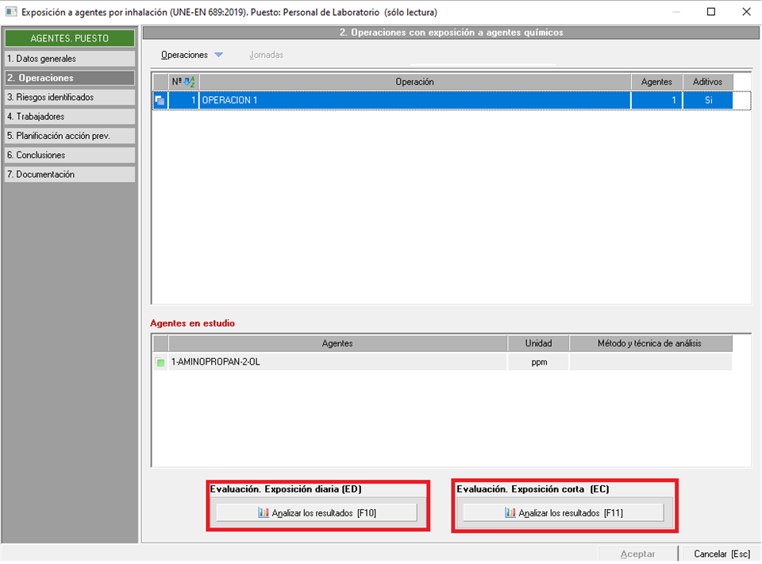762x564 pixels.
Task: Analyze daily exposure results with the F10 button
Action: [317, 513]
